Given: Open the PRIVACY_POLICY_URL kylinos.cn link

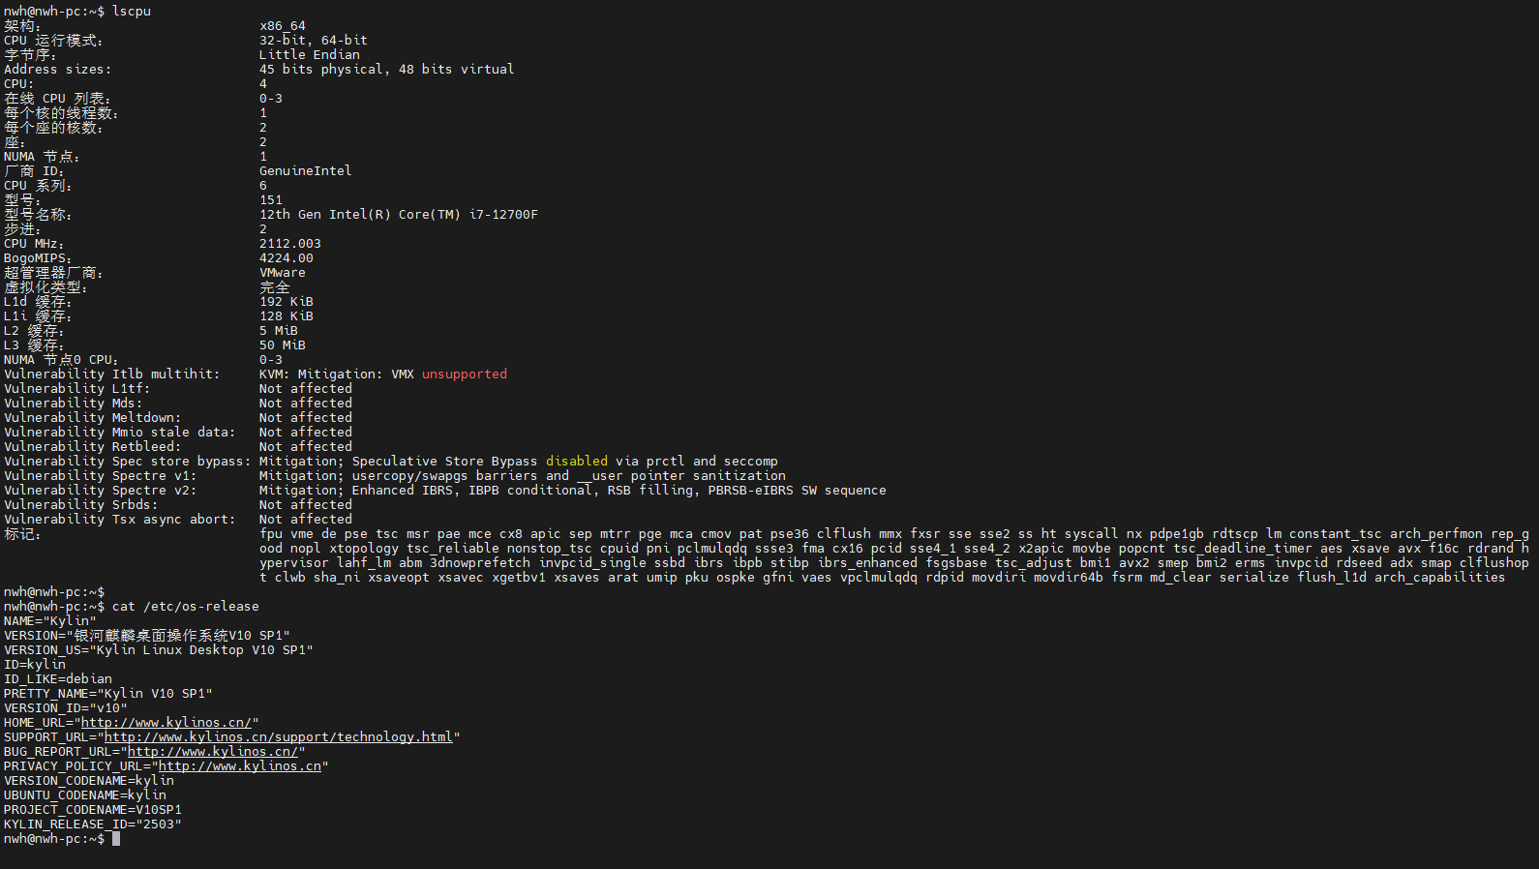Looking at the screenshot, I should pyautogui.click(x=239, y=766).
